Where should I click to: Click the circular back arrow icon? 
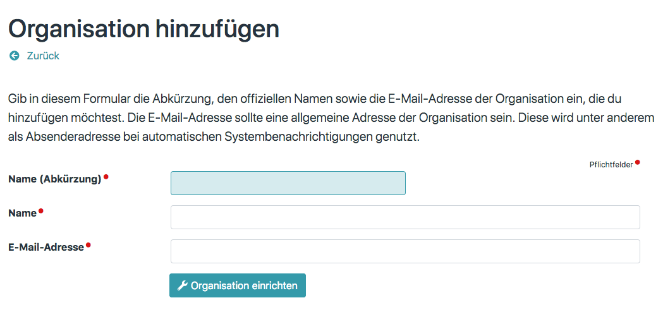click(x=14, y=56)
